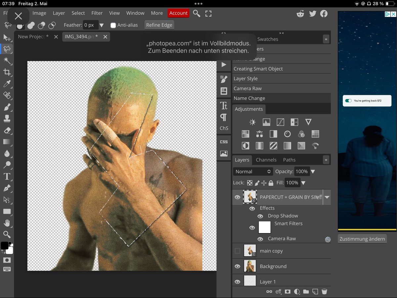Open the Swatches panel menu button
397x298 pixels.
click(326, 39)
